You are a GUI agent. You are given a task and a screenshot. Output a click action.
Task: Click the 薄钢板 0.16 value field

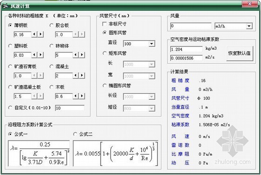[23, 34]
